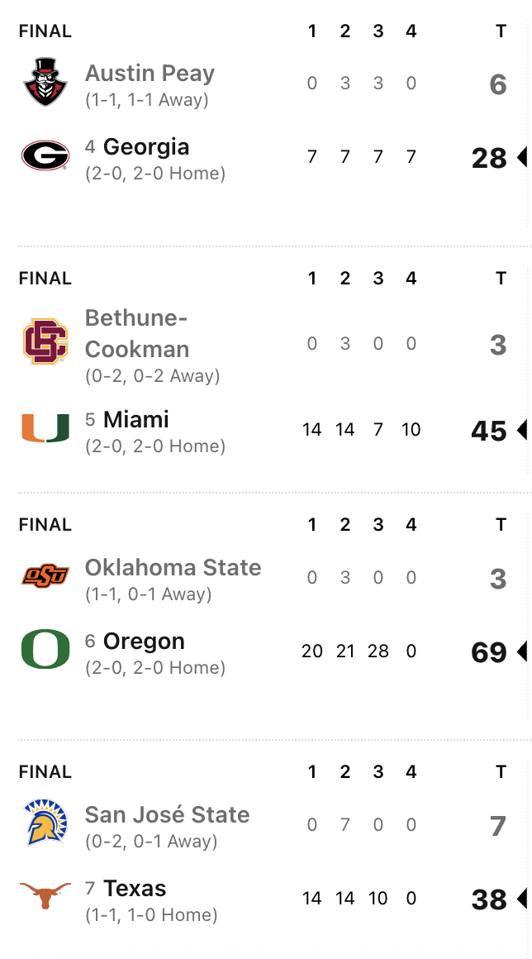Click the Oregon Ducks O logo
This screenshot has height=959, width=532.
point(45,651)
